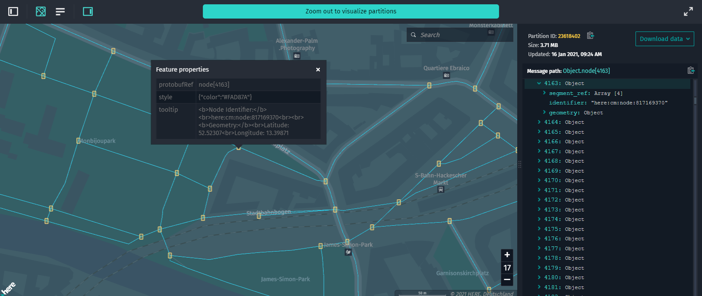Zoom in the map with plus button
This screenshot has width=702, height=296.
pos(507,255)
